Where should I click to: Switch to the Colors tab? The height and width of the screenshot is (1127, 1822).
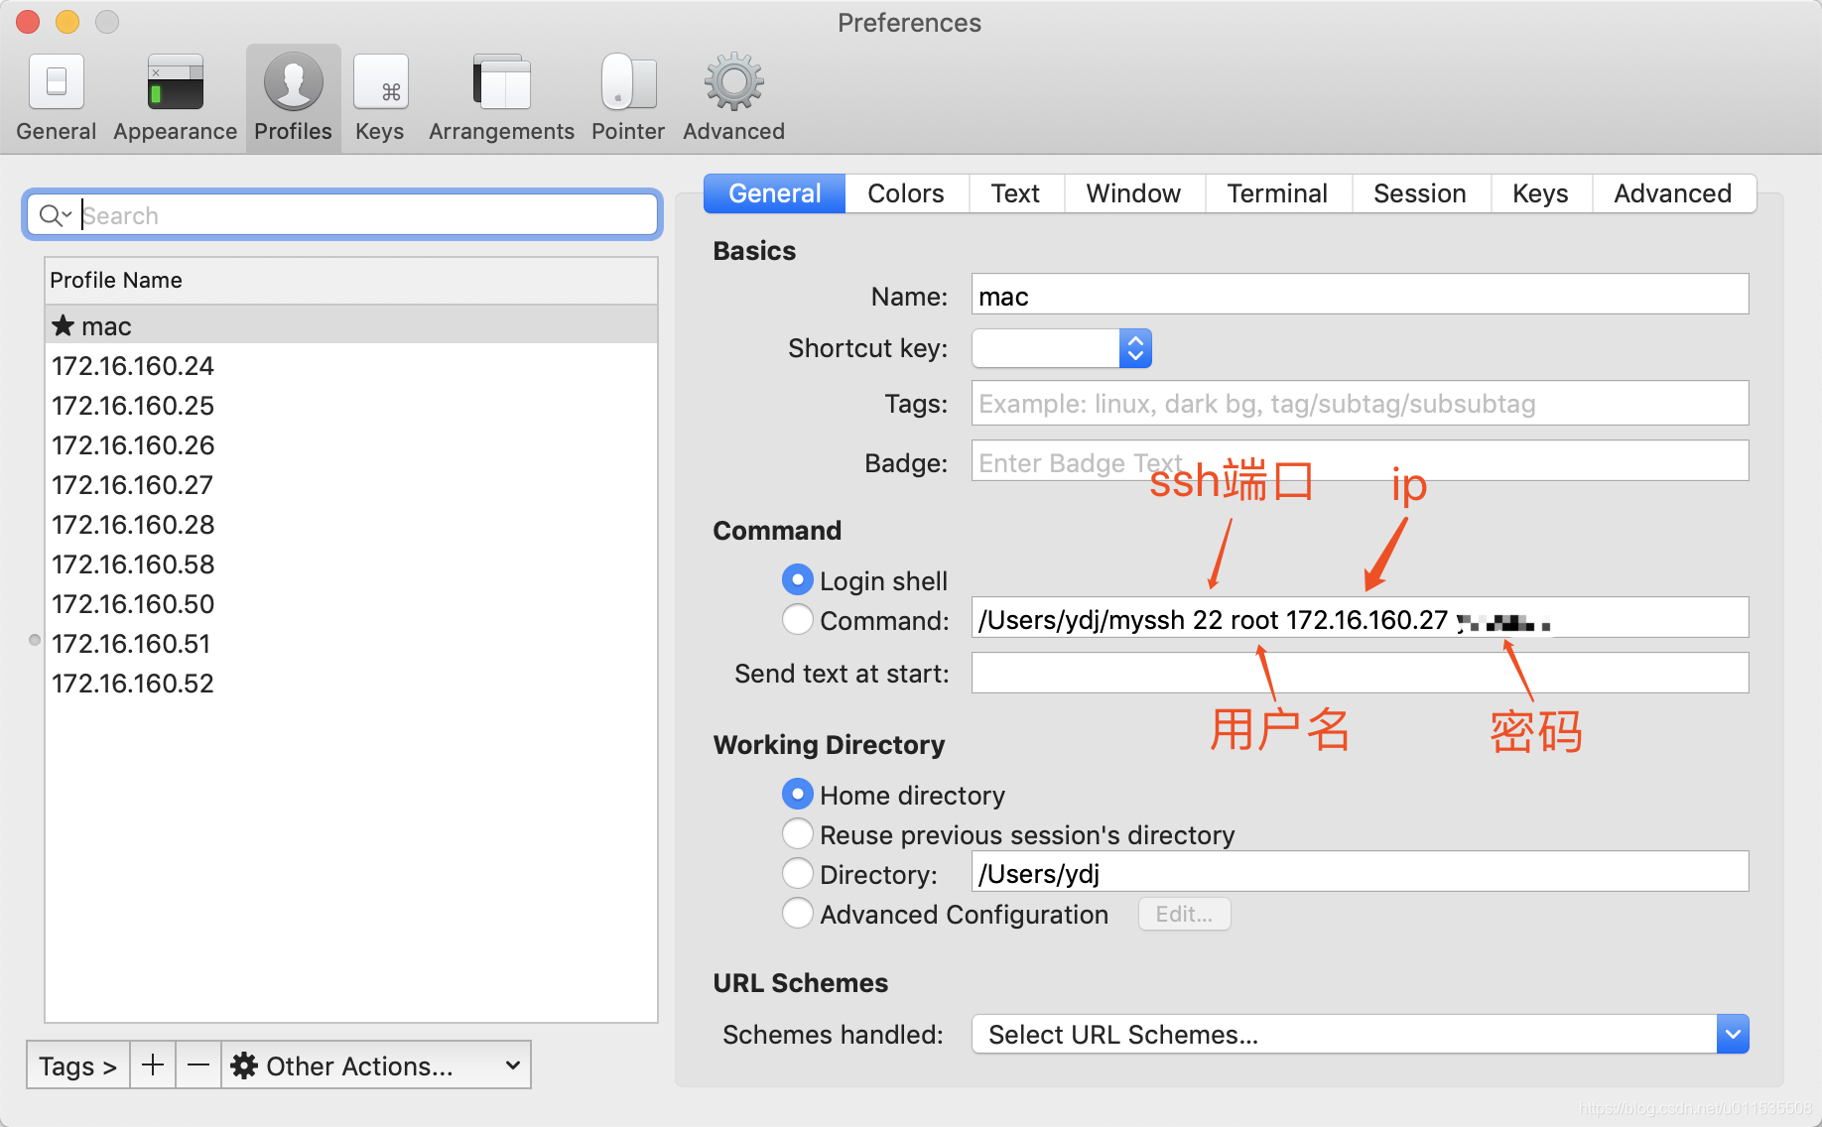pos(905,192)
